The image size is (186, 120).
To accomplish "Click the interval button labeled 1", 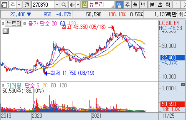I will [177, 5].
